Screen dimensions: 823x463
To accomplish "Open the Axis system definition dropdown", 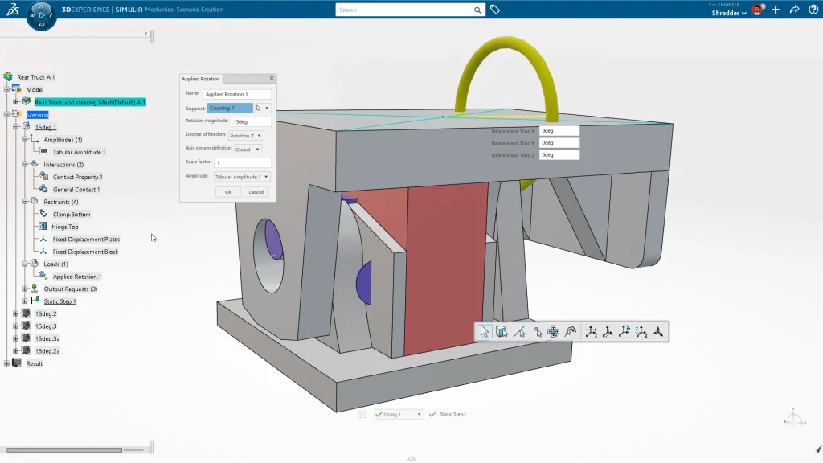I will pyautogui.click(x=247, y=150).
